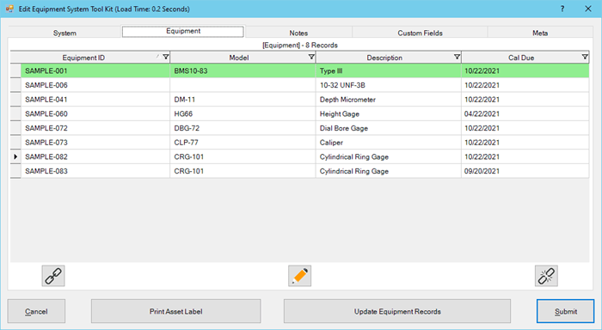Open the Description column filter funnel

click(457, 58)
